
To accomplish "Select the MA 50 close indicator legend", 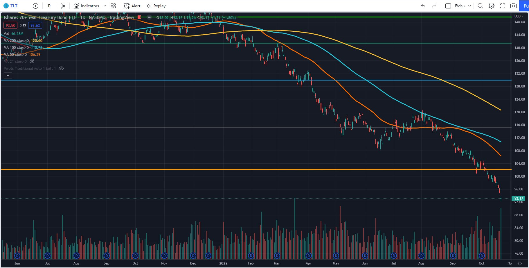I will (x=22, y=54).
